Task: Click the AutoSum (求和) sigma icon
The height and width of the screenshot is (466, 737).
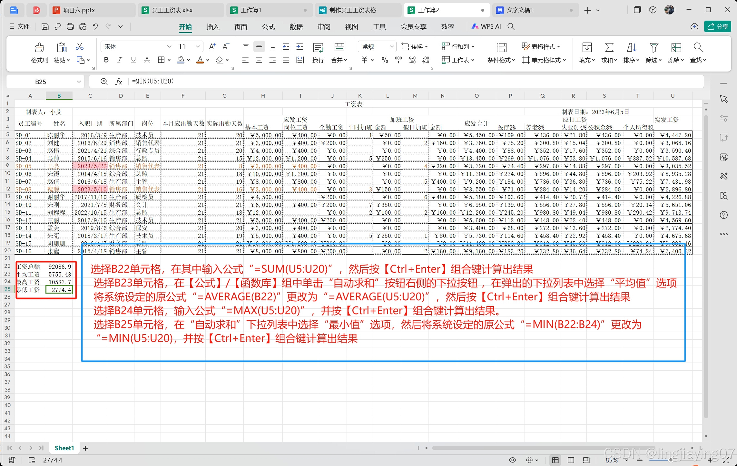Action: (x=609, y=48)
